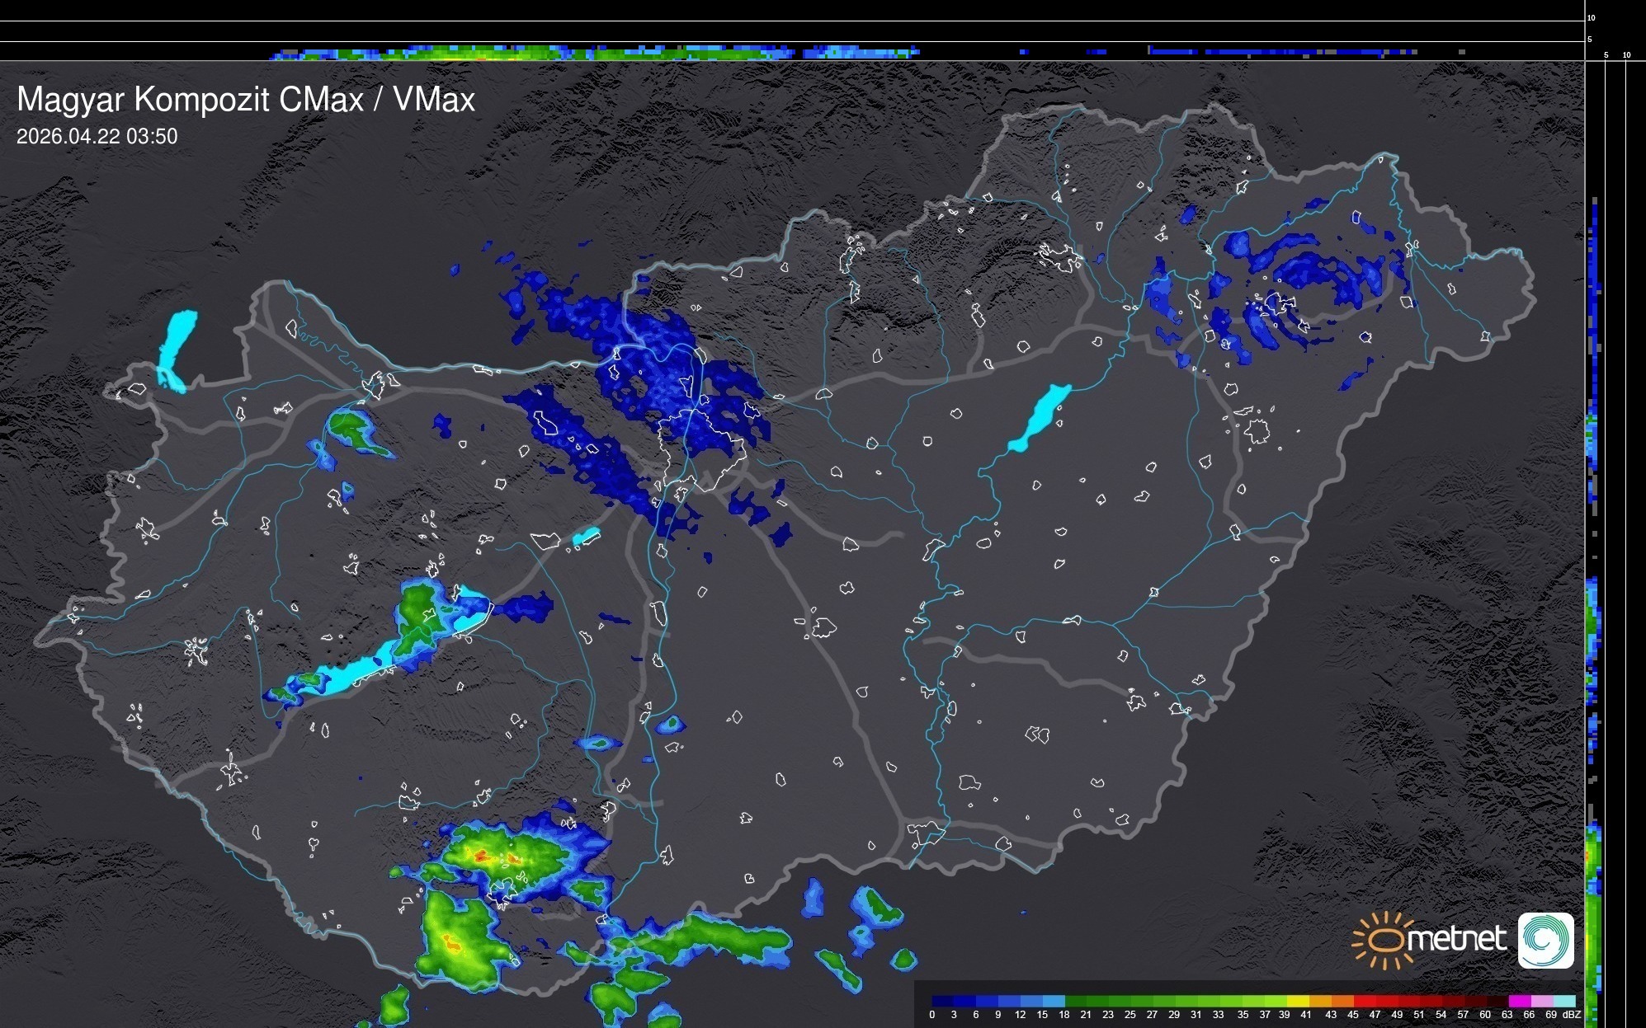
Task: Click the 2026.04.22 03:50 timestamp
Action: (97, 137)
